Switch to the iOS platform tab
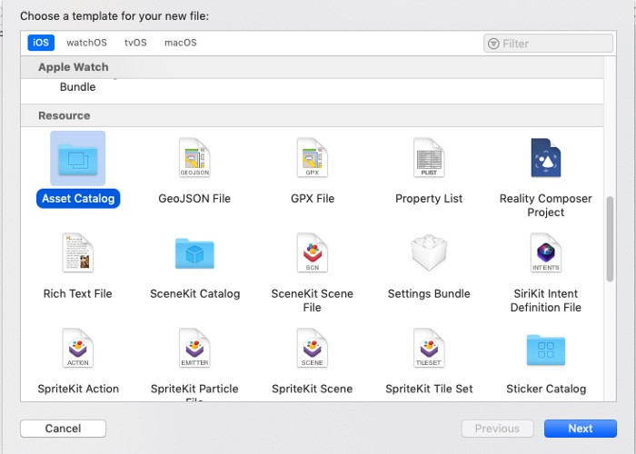 (41, 43)
